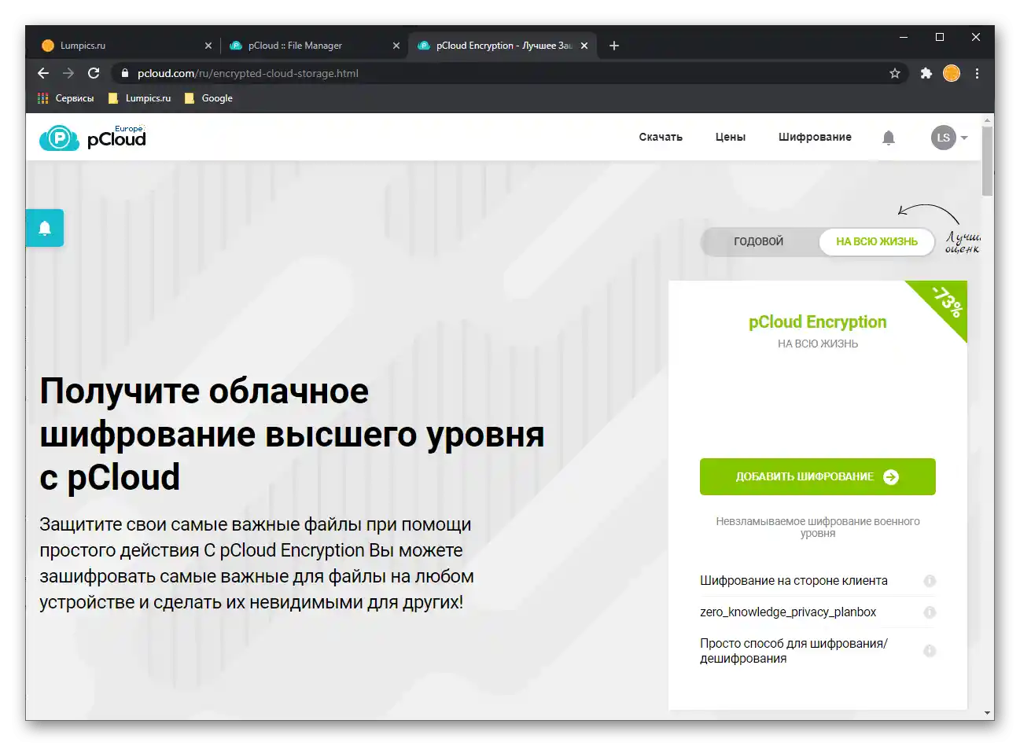Click the -73% discount ribbon
The height and width of the screenshot is (746, 1020).
click(946, 302)
